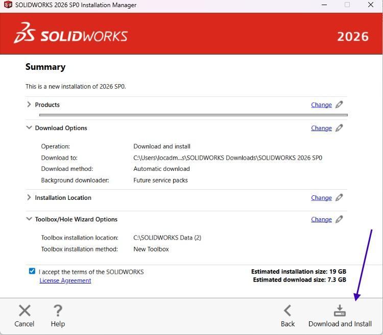
Task: Click Change link for Download Options
Action: point(321,128)
